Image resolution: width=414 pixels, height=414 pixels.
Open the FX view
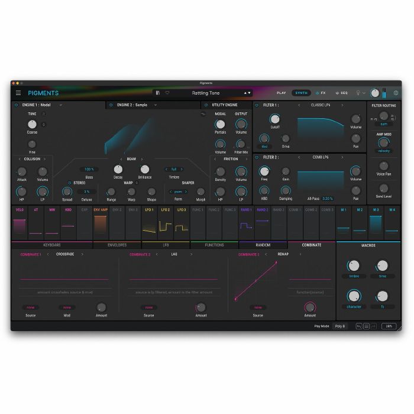point(323,93)
